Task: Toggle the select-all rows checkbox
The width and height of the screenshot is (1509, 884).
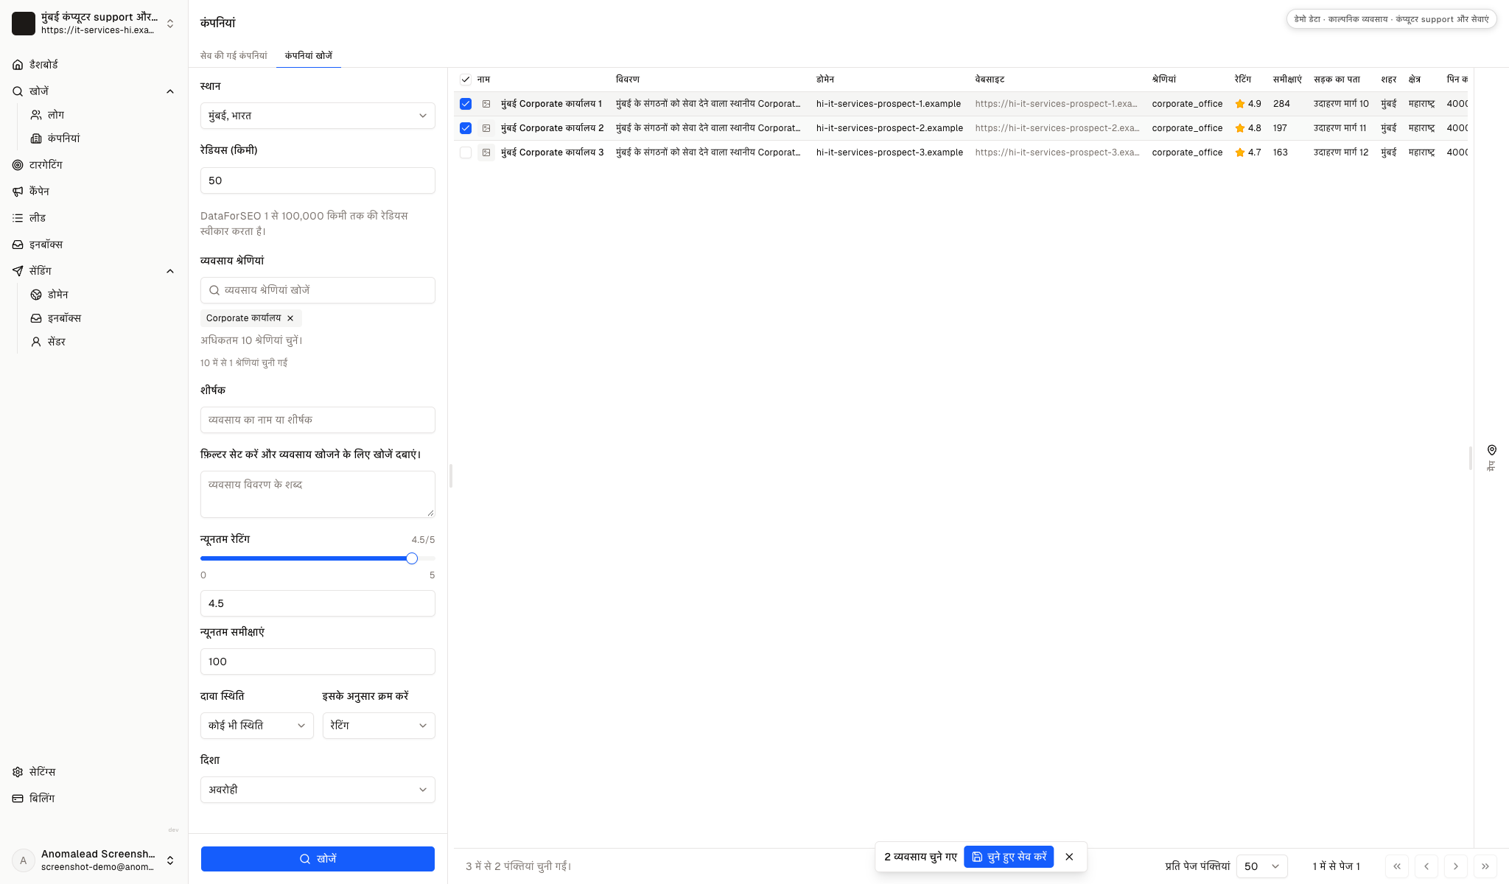Action: (466, 80)
